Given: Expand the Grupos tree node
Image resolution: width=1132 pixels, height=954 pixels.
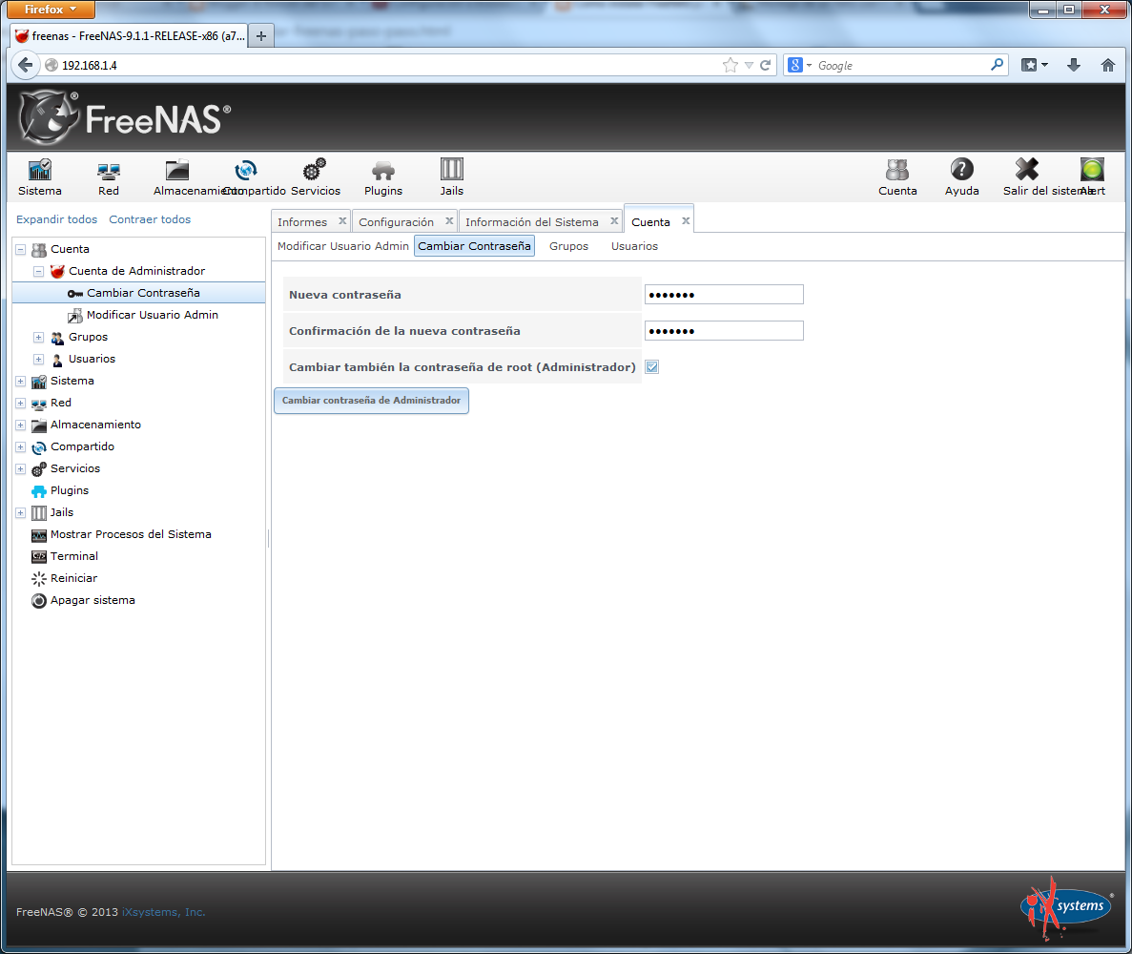Looking at the screenshot, I should pyautogui.click(x=38, y=337).
